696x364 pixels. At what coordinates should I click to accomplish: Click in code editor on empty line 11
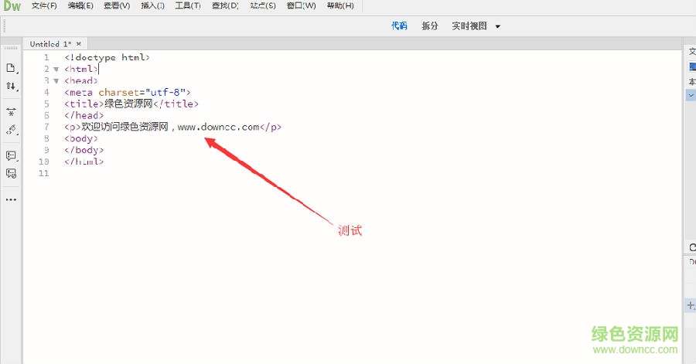pyautogui.click(x=232, y=174)
